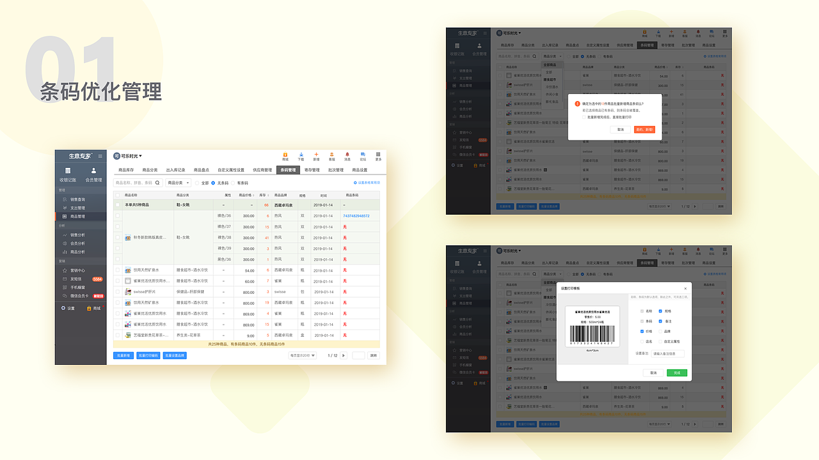Select 无条码 radio in large left window
The width and height of the screenshot is (819, 460).
(213, 183)
